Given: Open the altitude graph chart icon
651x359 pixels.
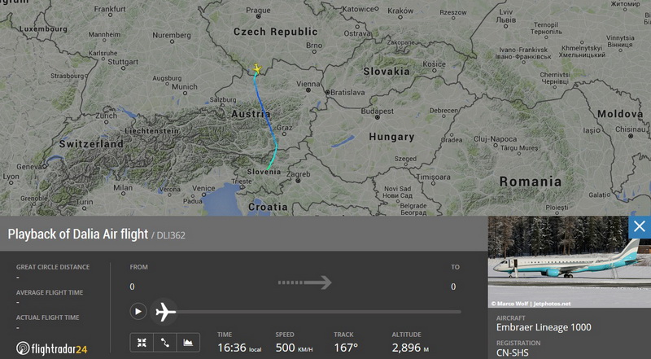Looking at the screenshot, I should click(x=188, y=343).
